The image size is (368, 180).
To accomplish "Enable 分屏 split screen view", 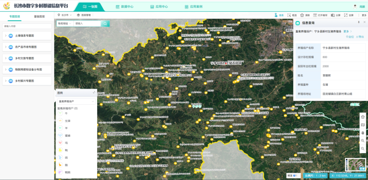I will pyautogui.click(x=336, y=15).
